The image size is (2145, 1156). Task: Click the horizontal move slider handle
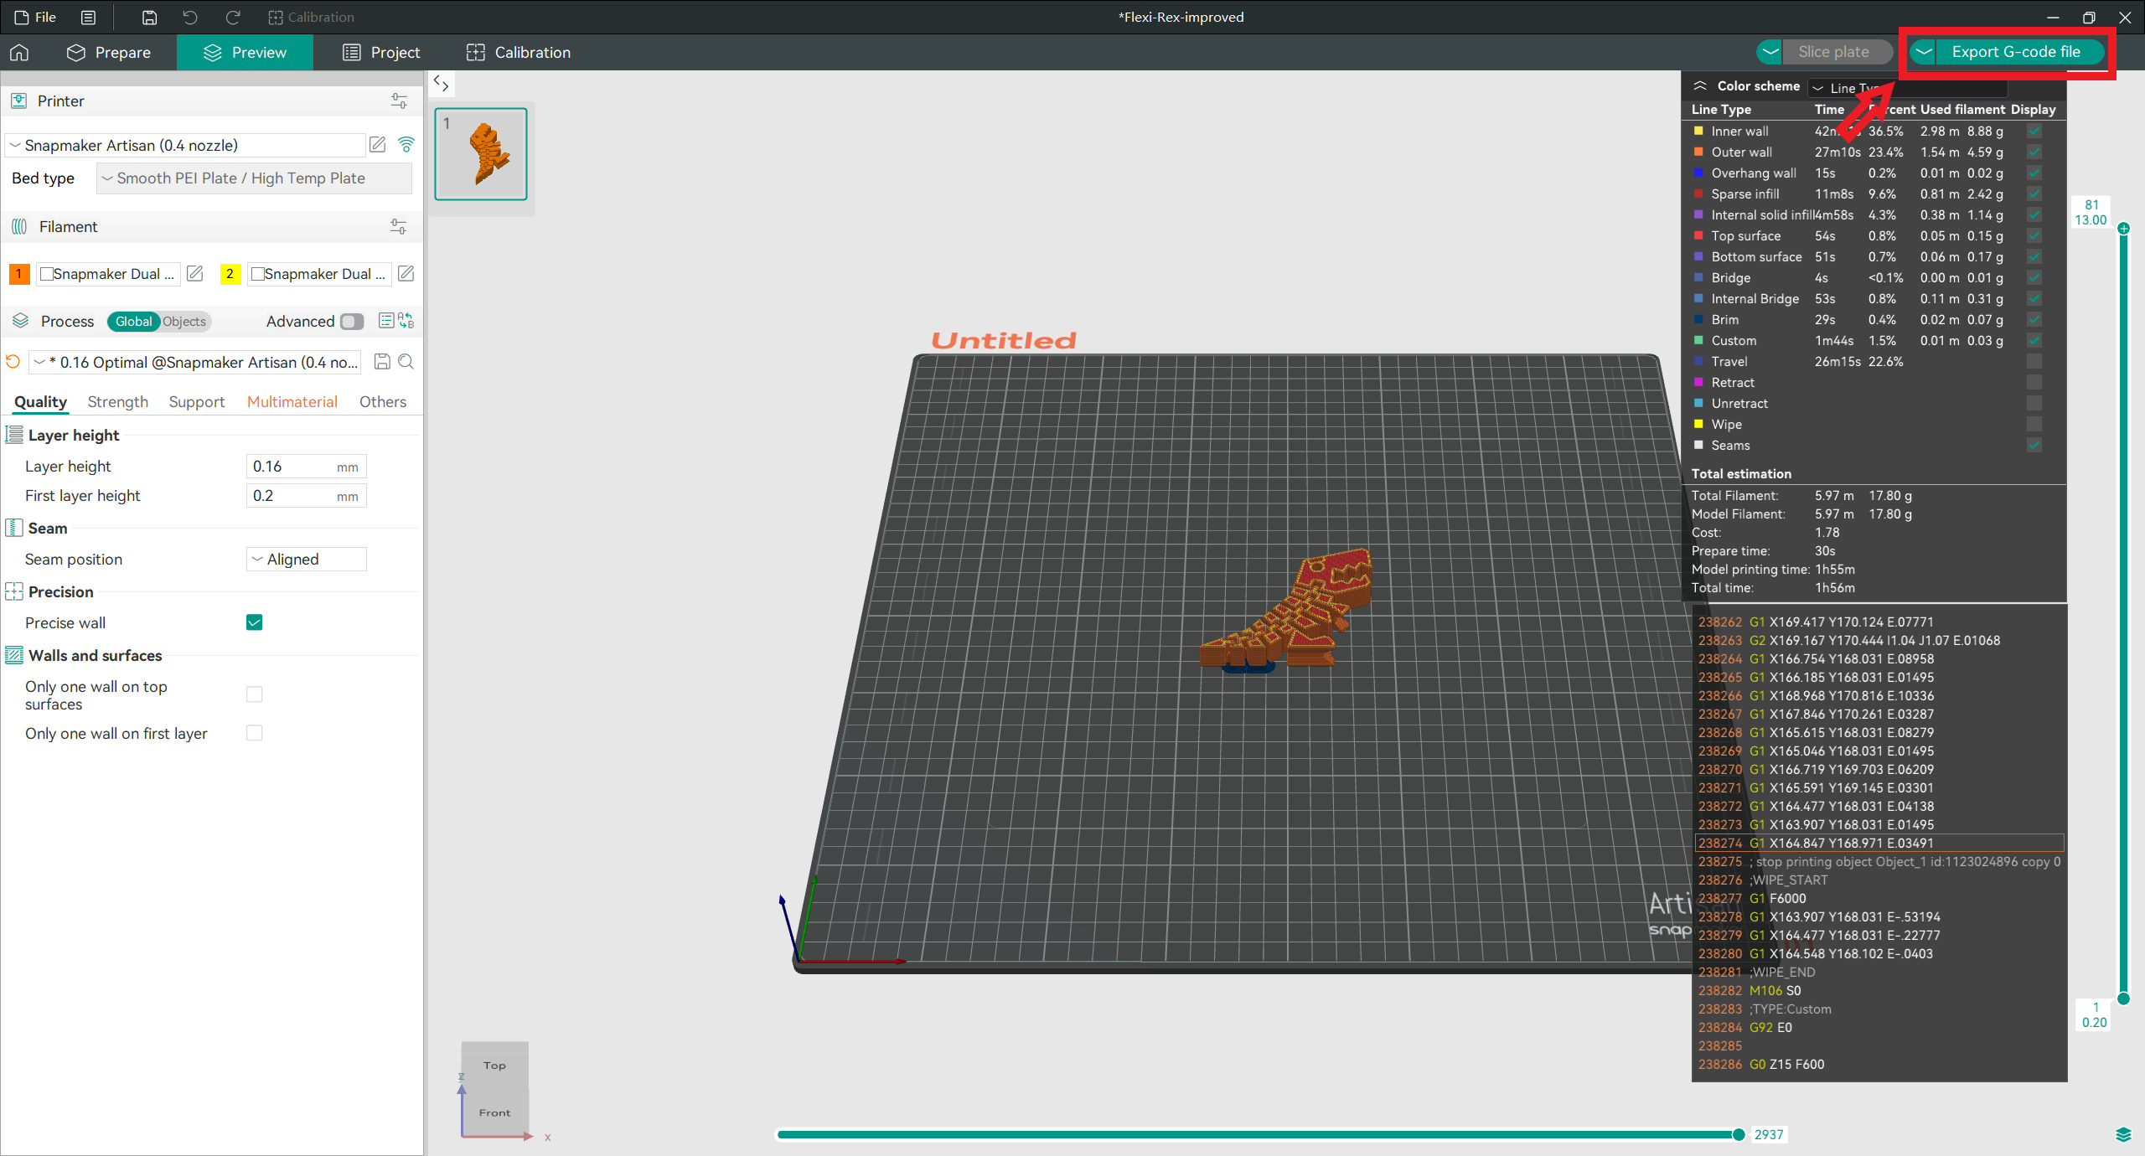coord(1739,1135)
